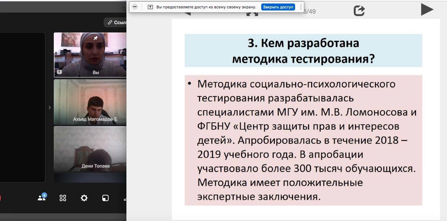Go to next slide with right arrow

(x=426, y=9)
